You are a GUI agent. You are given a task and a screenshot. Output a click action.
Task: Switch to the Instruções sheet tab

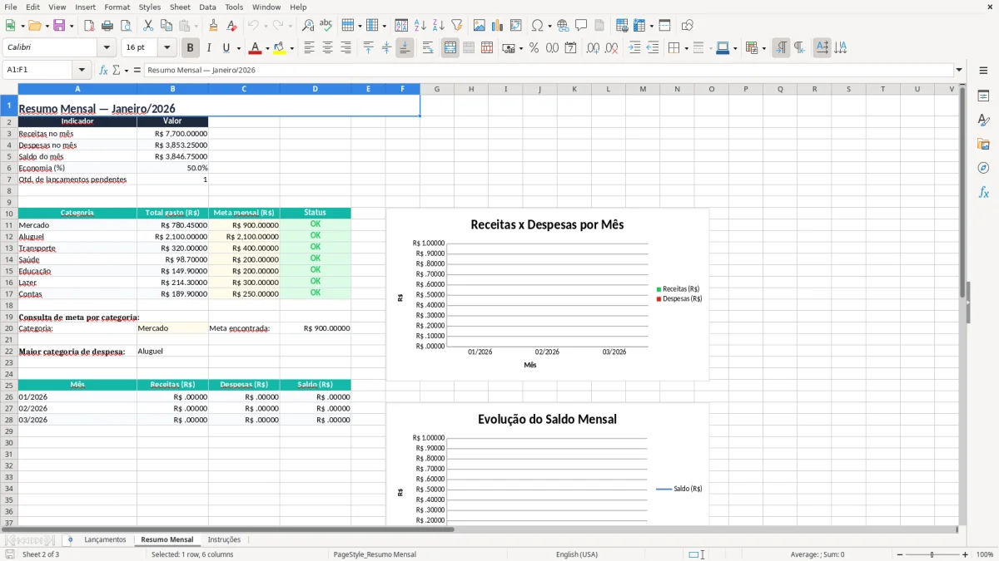pos(224,539)
